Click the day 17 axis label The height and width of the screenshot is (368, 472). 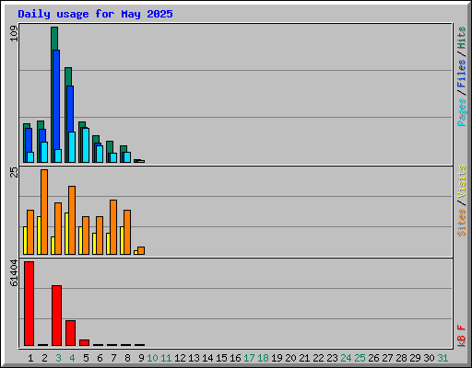(x=249, y=358)
